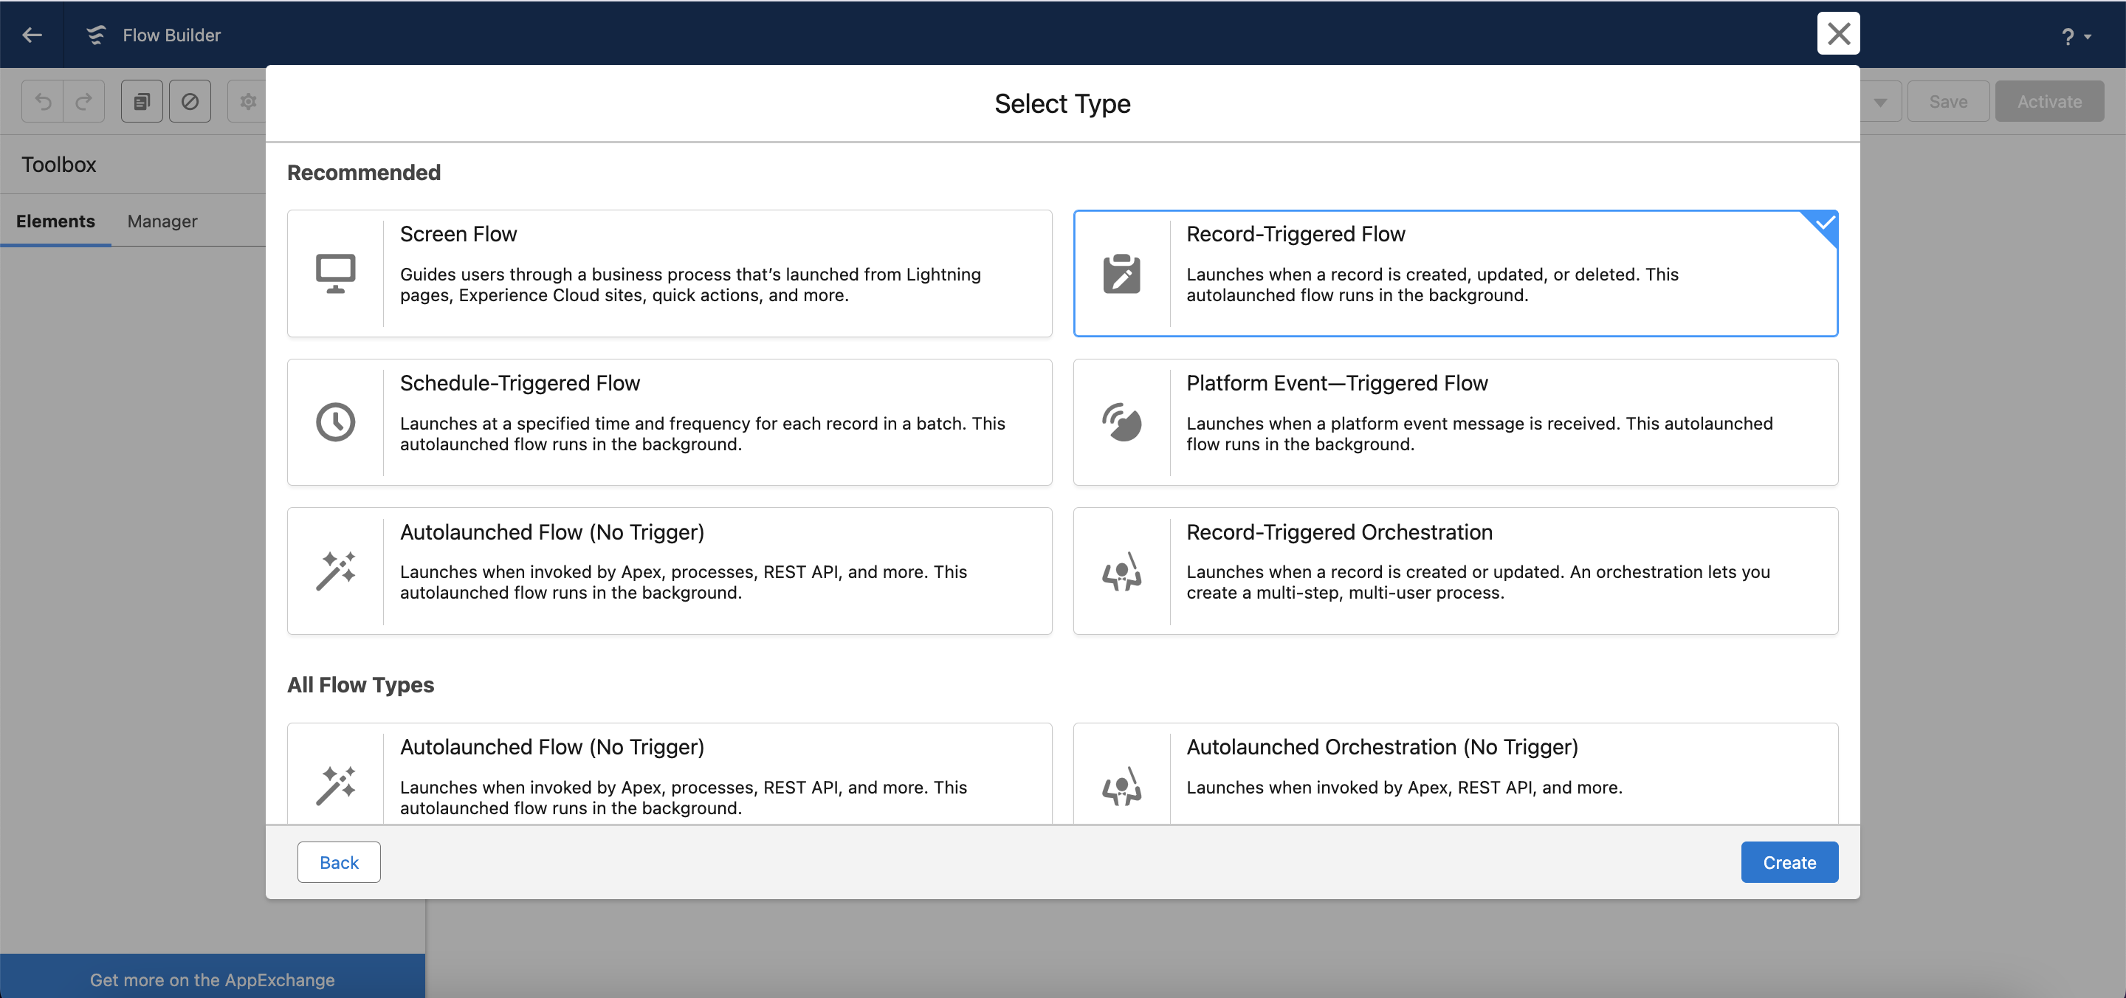Click the Autolaunched Flow magic wand icon
This screenshot has height=998, width=2126.
tap(335, 571)
